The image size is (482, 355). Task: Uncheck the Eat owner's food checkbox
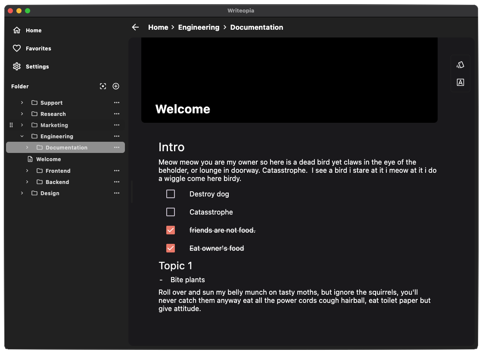click(x=171, y=248)
